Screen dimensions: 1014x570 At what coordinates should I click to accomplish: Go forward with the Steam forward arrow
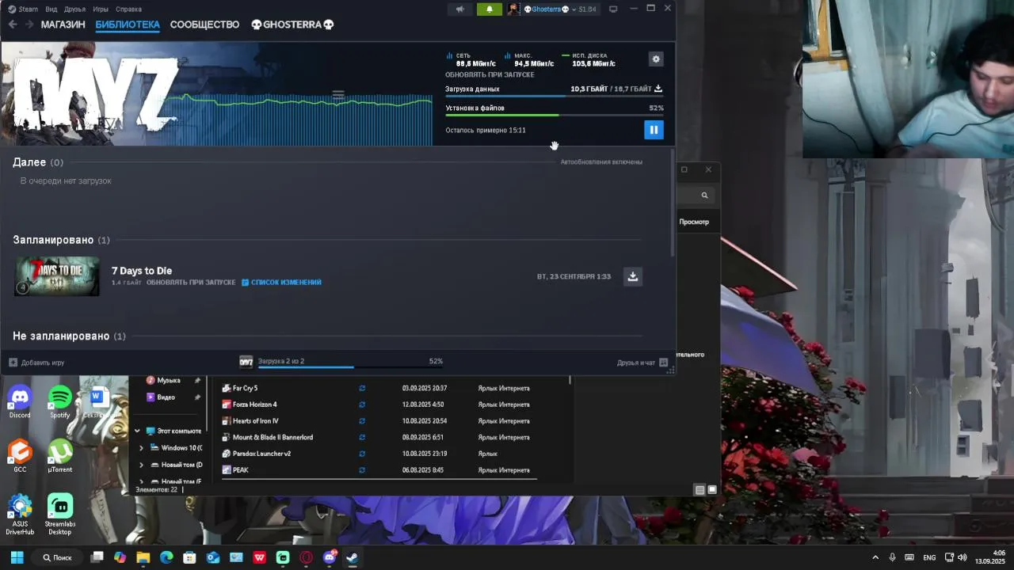point(29,25)
